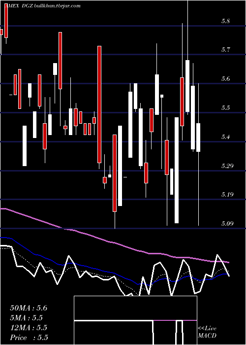Viewport: 246px width, 345px height.
Task: Click the 5.7 price axis label
Action: [x=225, y=50]
